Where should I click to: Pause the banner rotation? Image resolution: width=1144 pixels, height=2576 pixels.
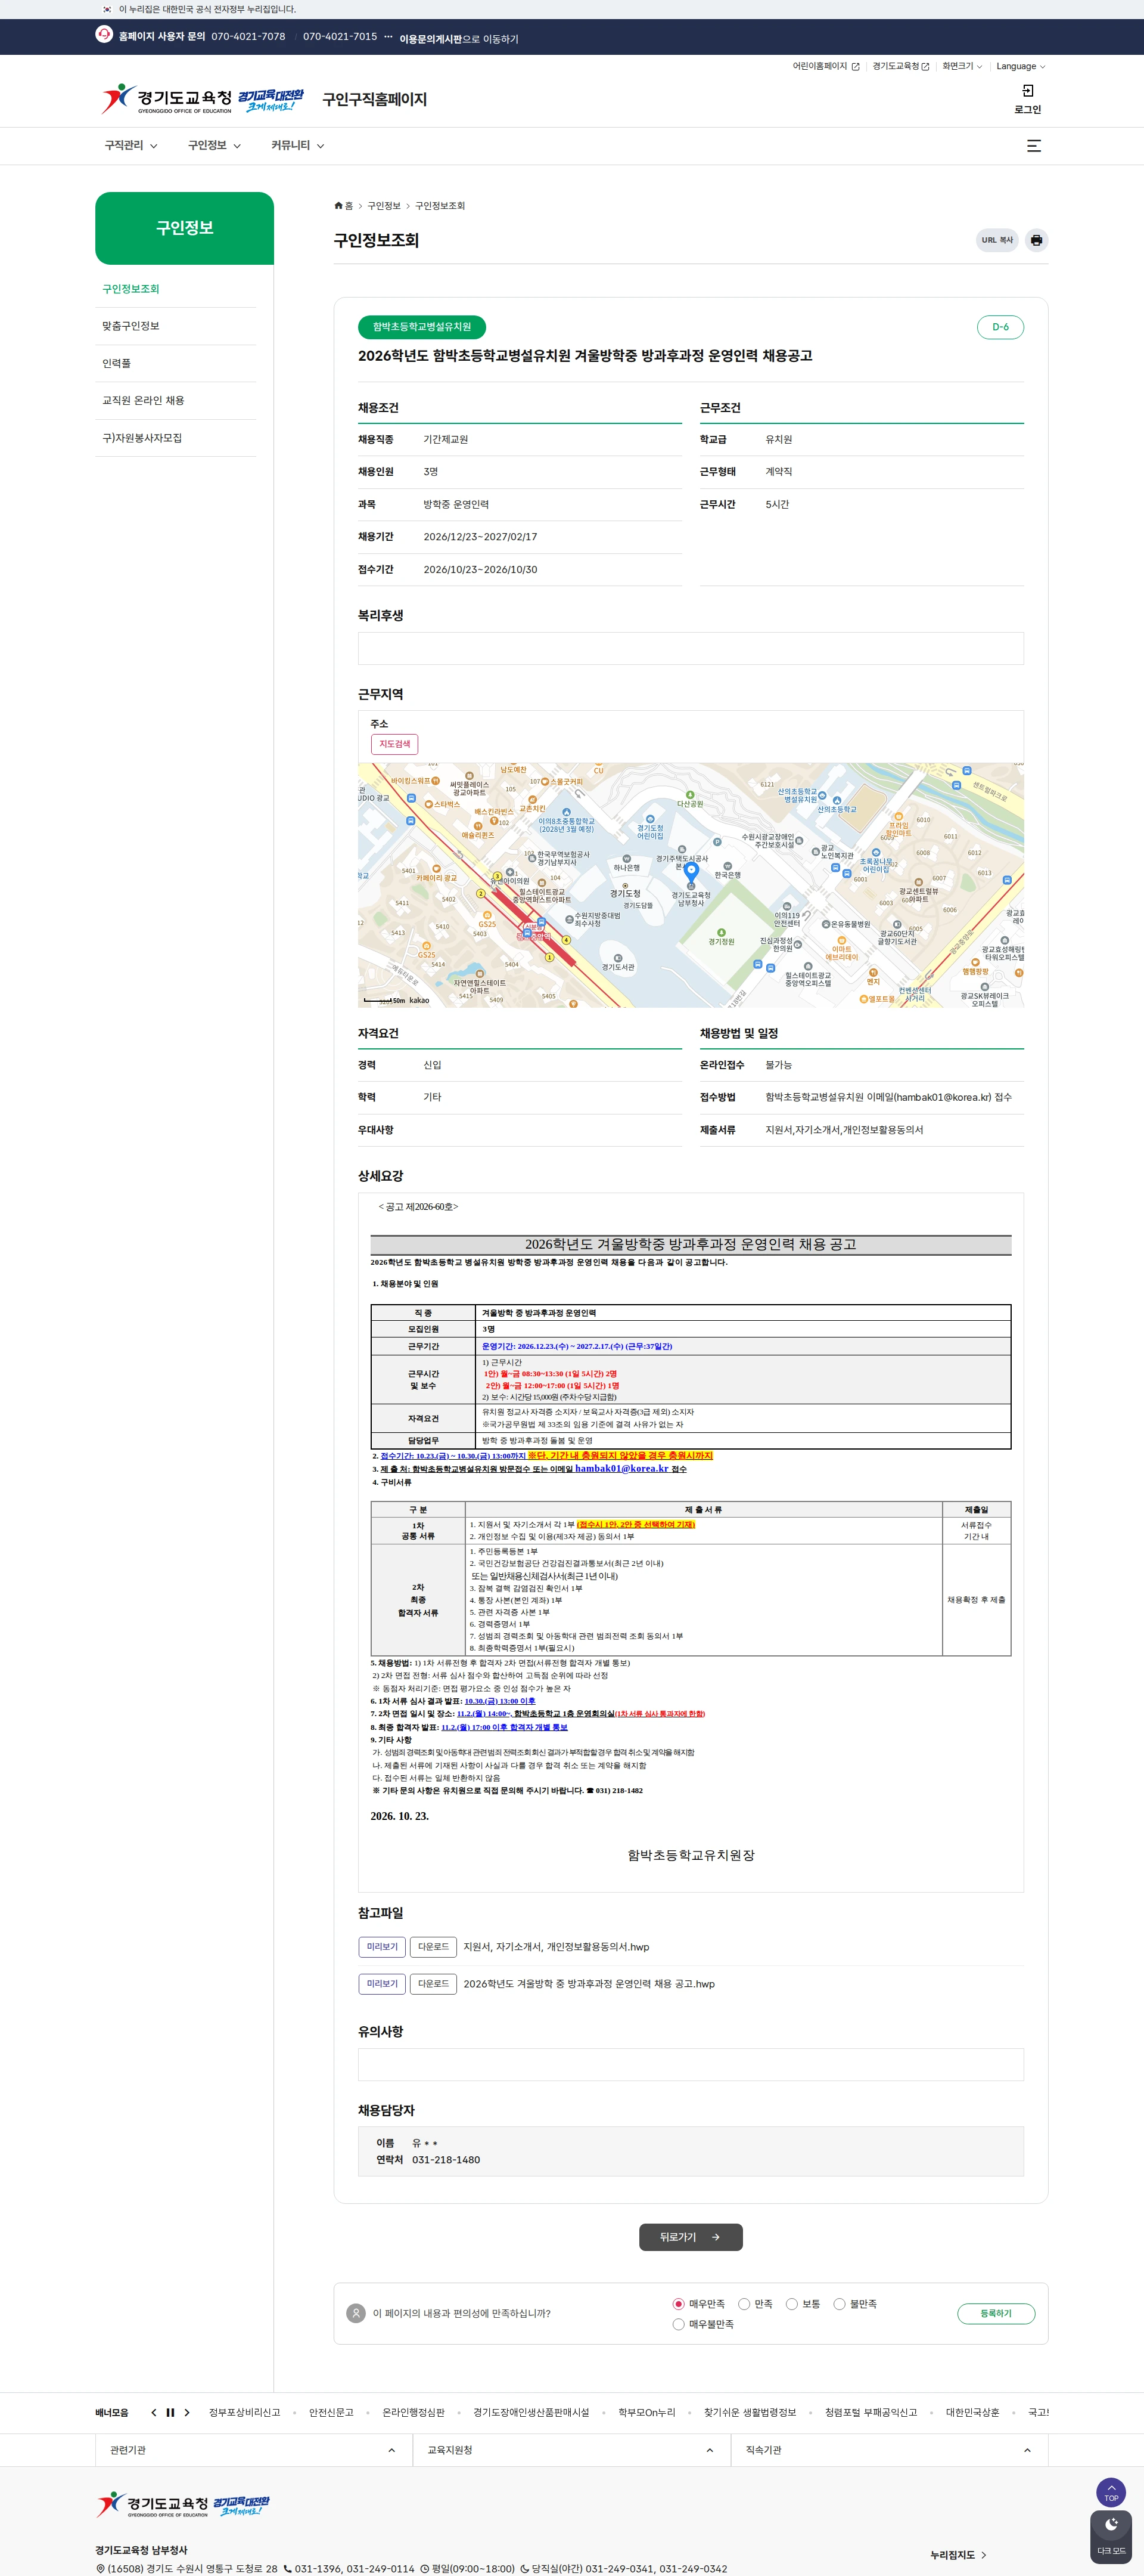(x=170, y=2413)
